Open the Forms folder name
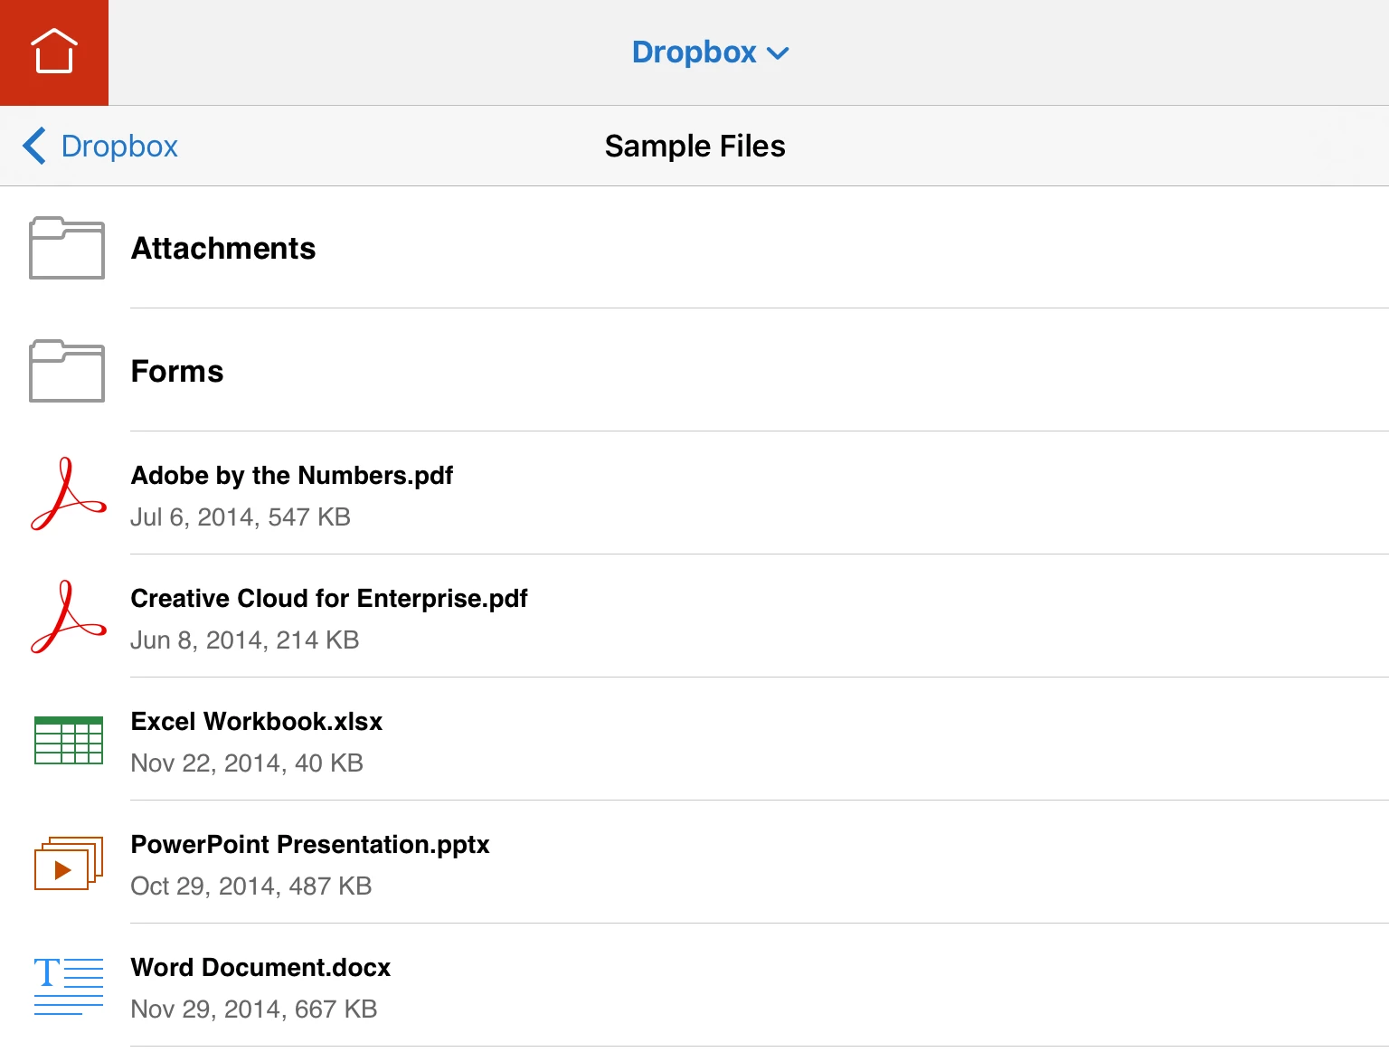The width and height of the screenshot is (1389, 1052). point(177,371)
